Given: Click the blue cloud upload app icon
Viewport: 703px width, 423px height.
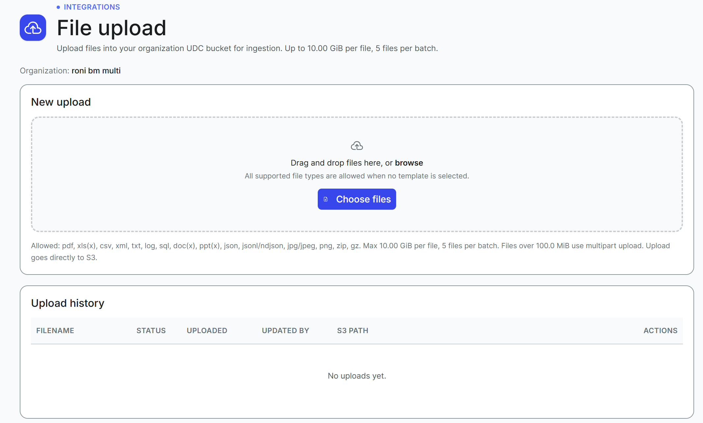Looking at the screenshot, I should click(x=33, y=28).
